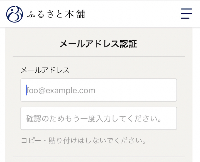Click the メールアドレス field label
Image resolution: width=200 pixels, height=162 pixels.
pos(45,70)
